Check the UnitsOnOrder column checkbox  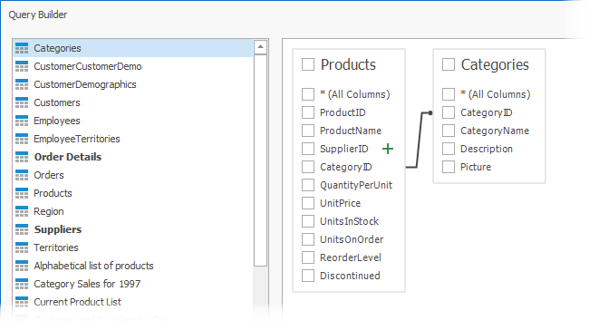click(x=308, y=239)
